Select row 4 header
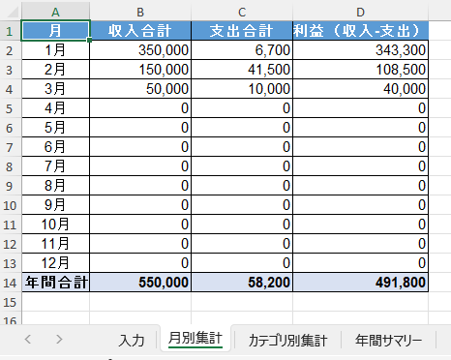 pyautogui.click(x=11, y=89)
